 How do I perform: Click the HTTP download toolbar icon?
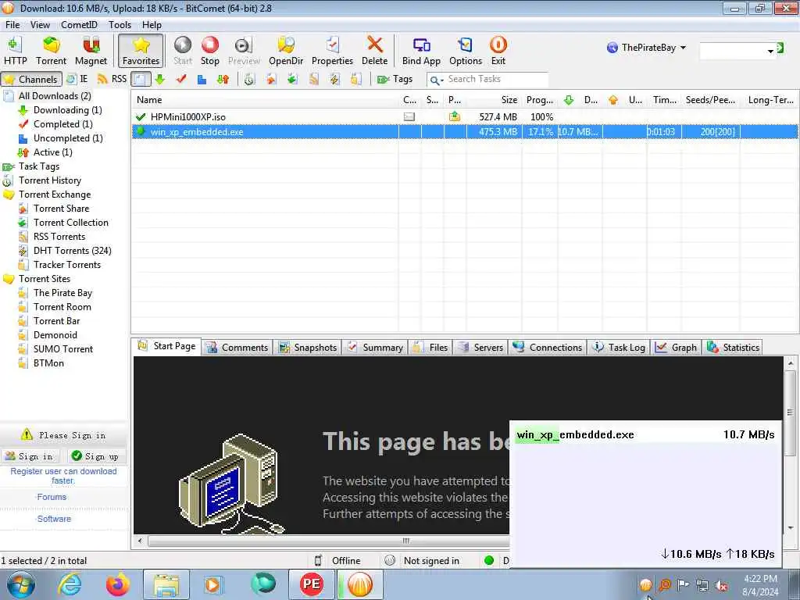pyautogui.click(x=16, y=51)
